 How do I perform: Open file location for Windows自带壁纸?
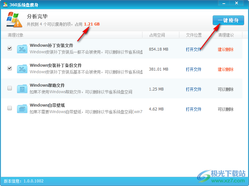193,109
